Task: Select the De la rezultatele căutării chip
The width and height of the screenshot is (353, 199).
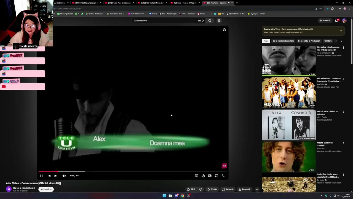Action: [283, 41]
